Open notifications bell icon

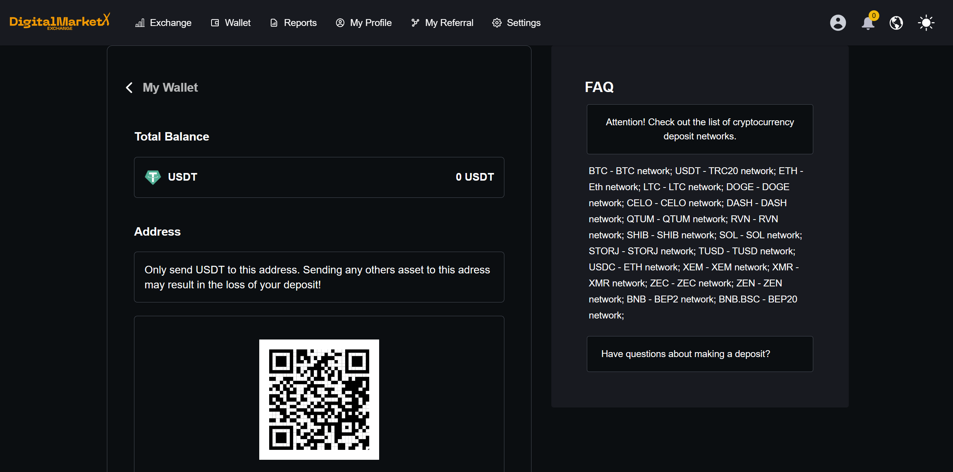click(867, 23)
